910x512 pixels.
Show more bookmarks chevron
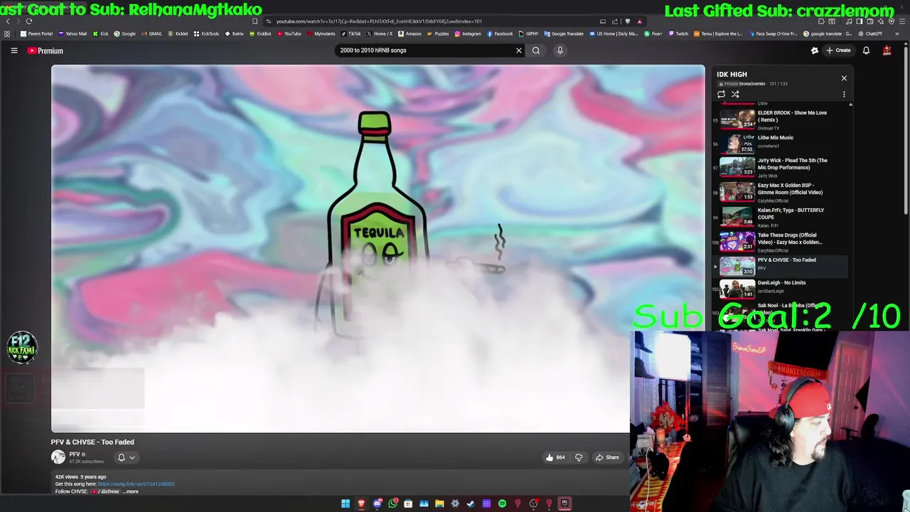pos(896,33)
